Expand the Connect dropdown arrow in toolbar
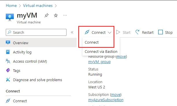177x106 pixels. point(110,33)
